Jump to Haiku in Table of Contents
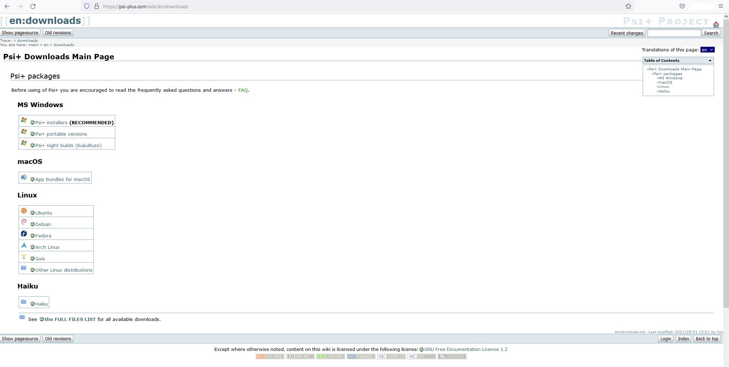 point(664,91)
